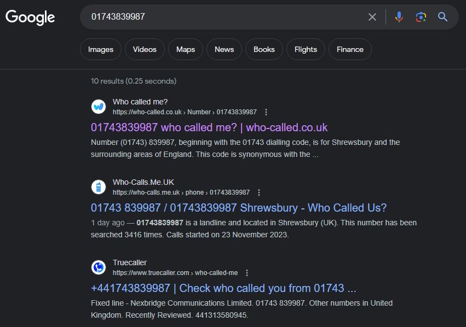Select the Finance filter tab
Screen dimensions: 466x327
coord(350,49)
